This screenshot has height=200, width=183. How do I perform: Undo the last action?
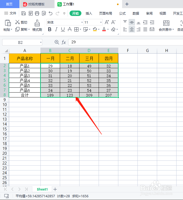point(51,13)
